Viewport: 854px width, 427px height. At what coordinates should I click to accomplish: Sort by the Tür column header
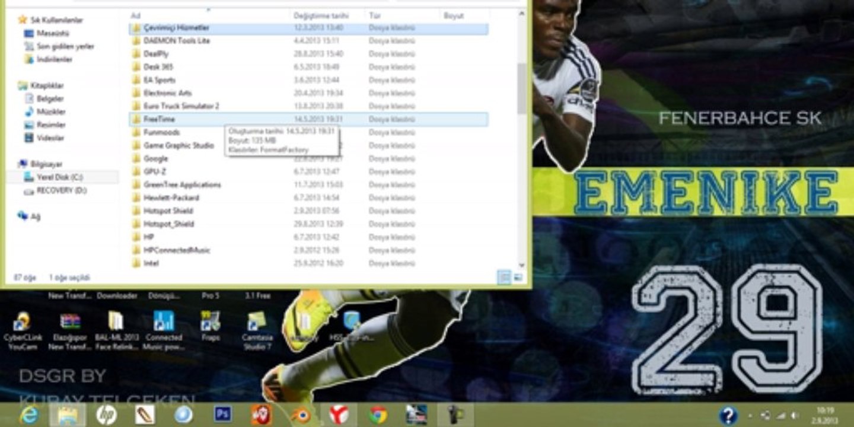pos(375,15)
